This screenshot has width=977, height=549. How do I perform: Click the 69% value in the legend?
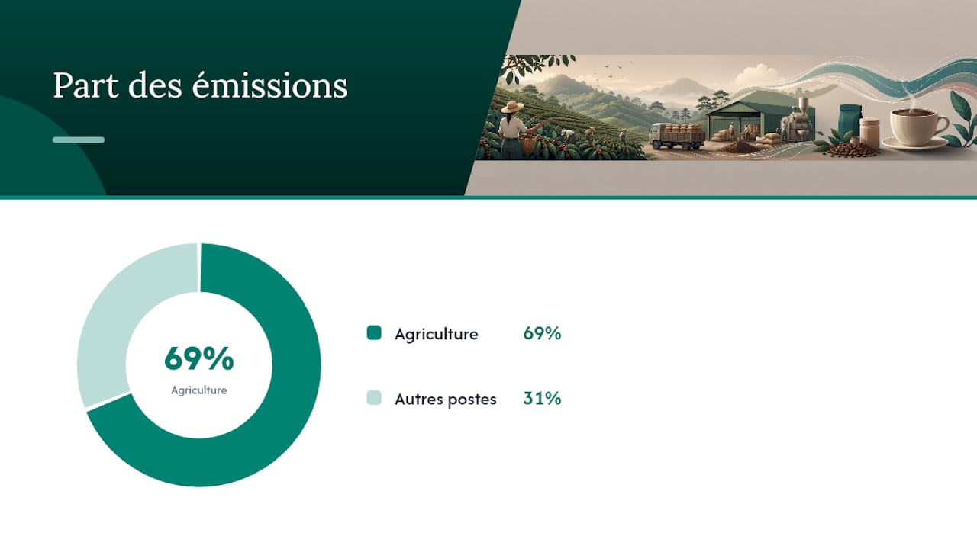click(x=542, y=333)
